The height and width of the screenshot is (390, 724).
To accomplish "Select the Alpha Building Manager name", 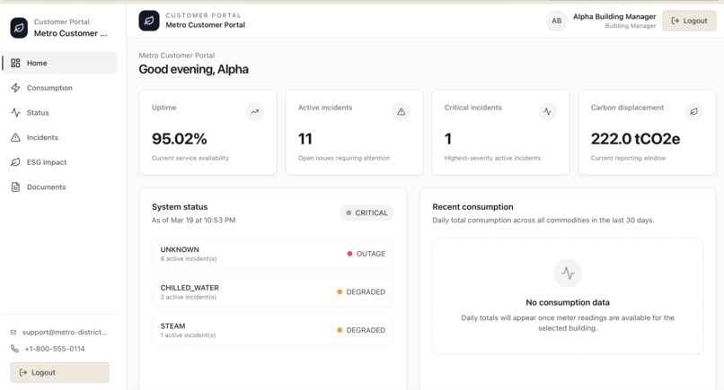I will click(614, 17).
